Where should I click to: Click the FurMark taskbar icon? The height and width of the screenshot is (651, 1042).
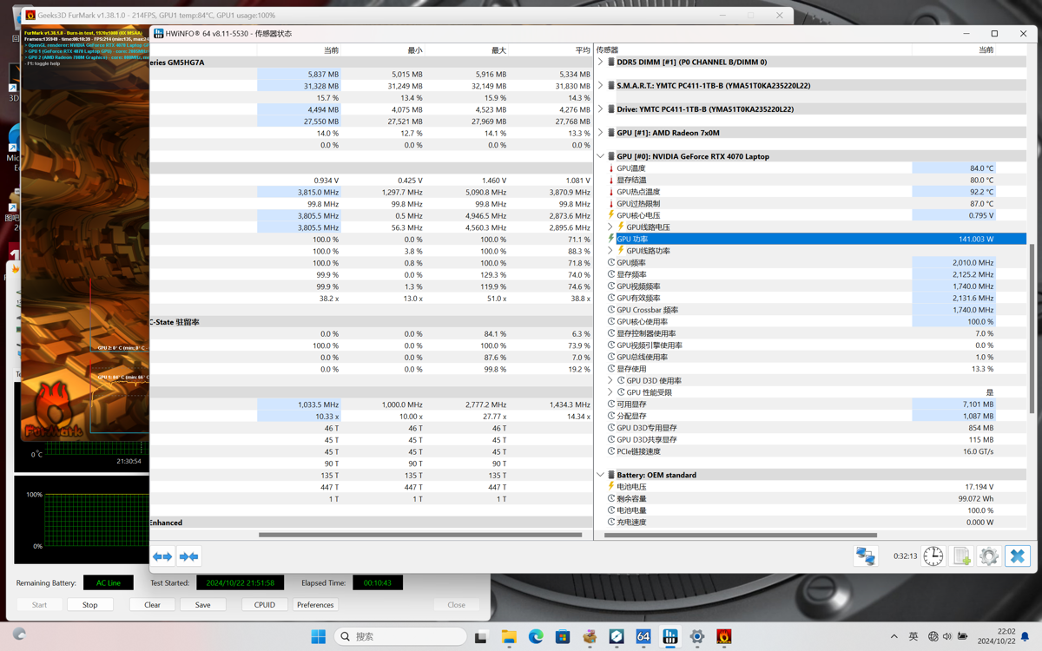coord(724,636)
